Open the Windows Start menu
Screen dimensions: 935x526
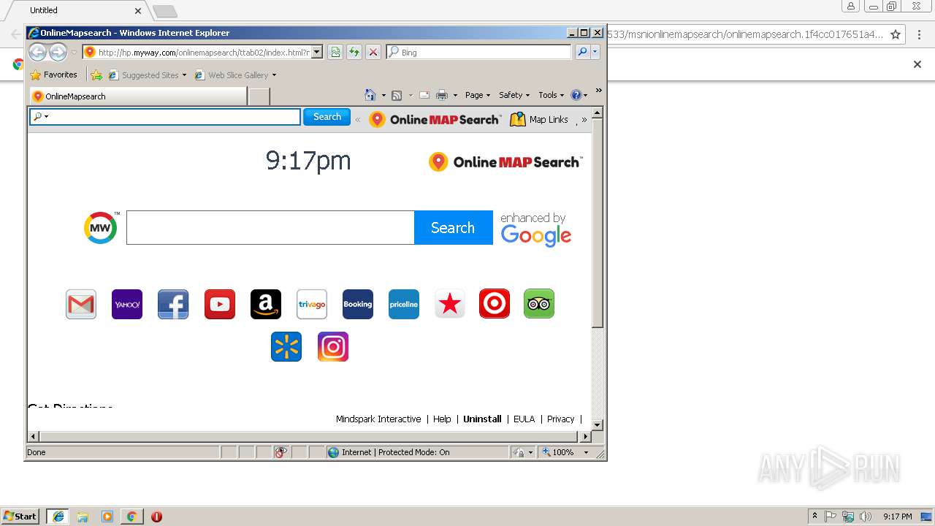click(x=20, y=517)
